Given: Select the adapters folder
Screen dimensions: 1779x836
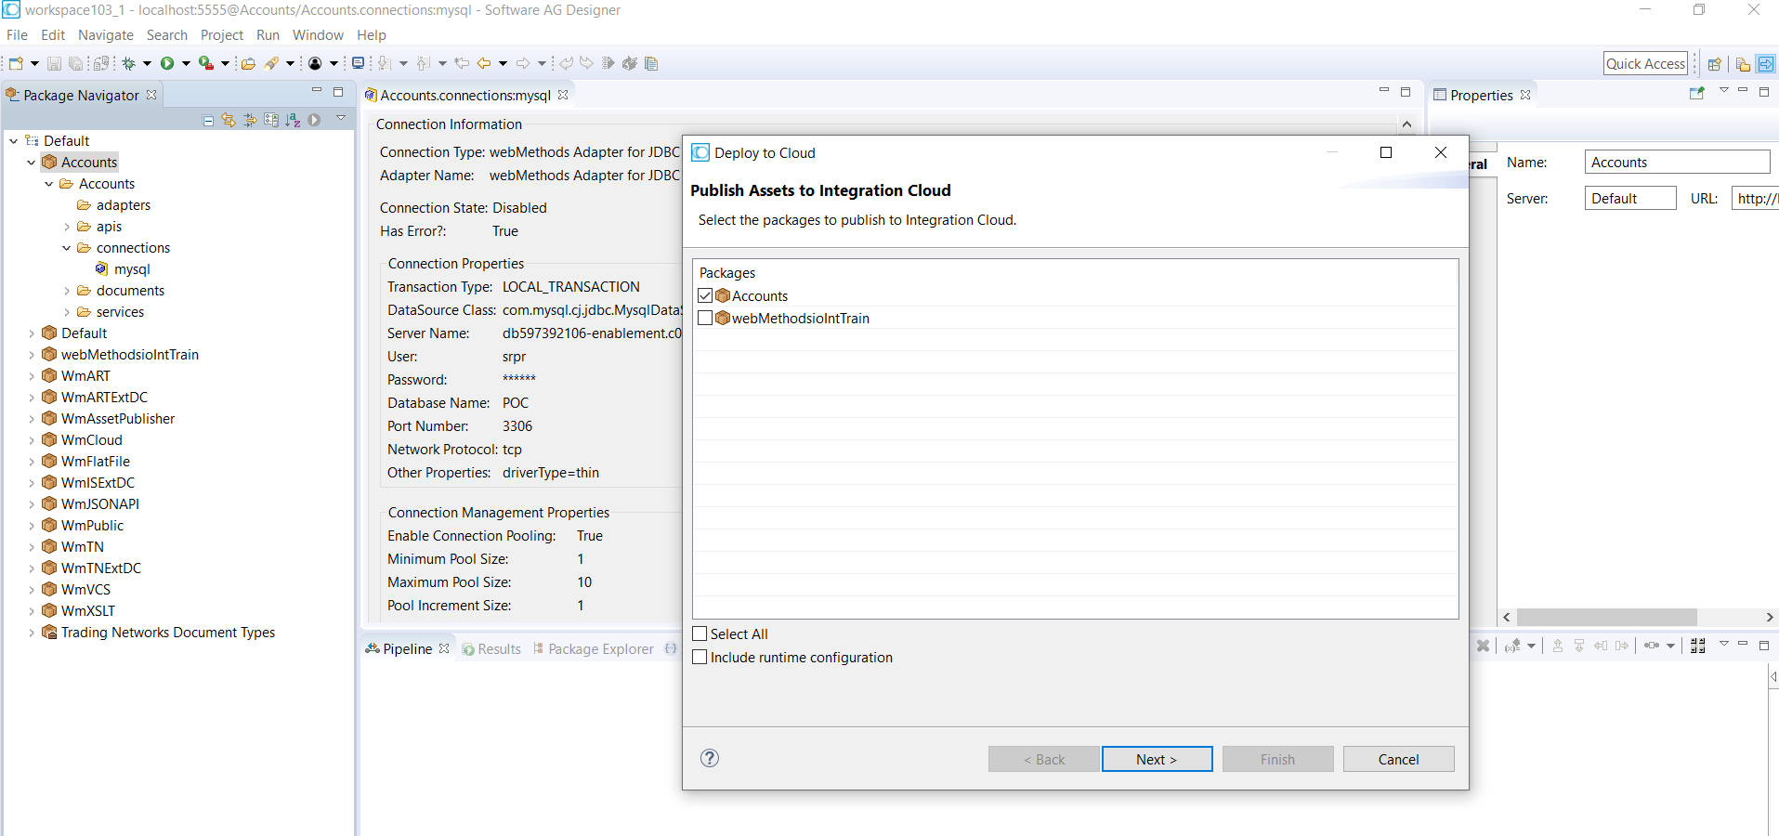Looking at the screenshot, I should click(x=123, y=205).
